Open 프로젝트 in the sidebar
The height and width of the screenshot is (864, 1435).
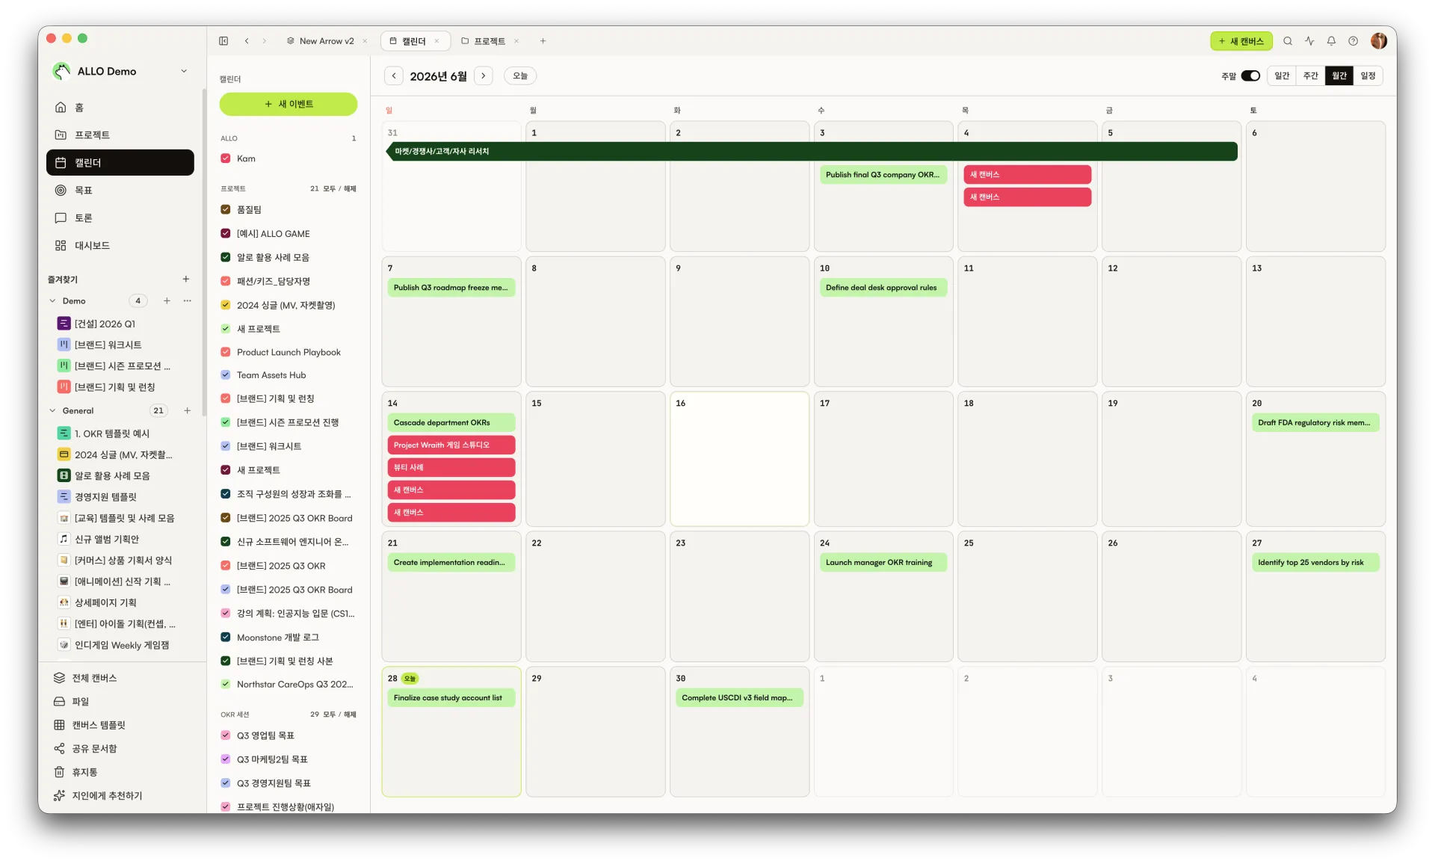coord(120,135)
